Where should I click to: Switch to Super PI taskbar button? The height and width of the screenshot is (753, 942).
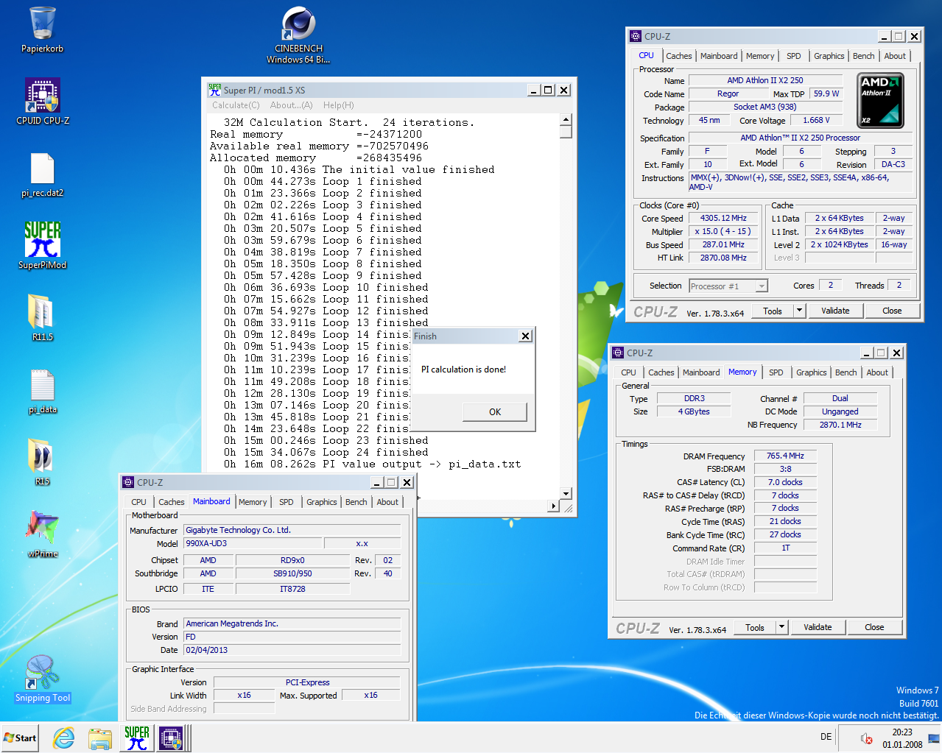click(x=137, y=738)
